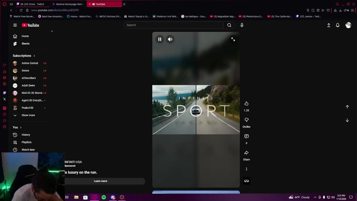This screenshot has height=201, width=357.
Task: Show hidden system tray icons
Action: point(315,197)
